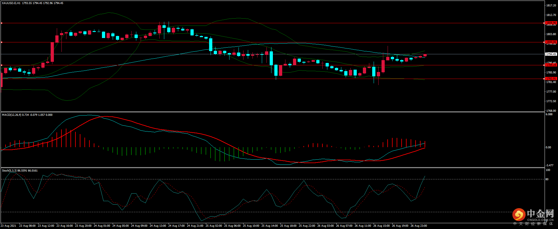Click the CNGOLD swirl logo icon
The image size is (558, 229).
click(x=519, y=215)
